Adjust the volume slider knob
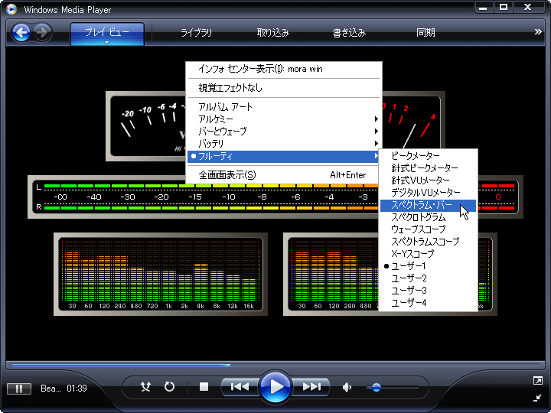Screen dimensions: 551x413 coord(377,387)
